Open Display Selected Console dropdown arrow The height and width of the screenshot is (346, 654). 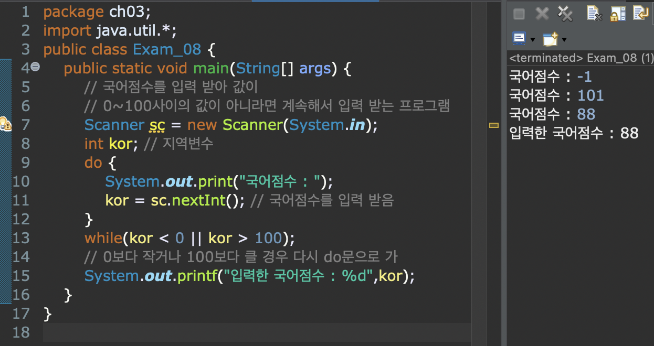pyautogui.click(x=532, y=39)
